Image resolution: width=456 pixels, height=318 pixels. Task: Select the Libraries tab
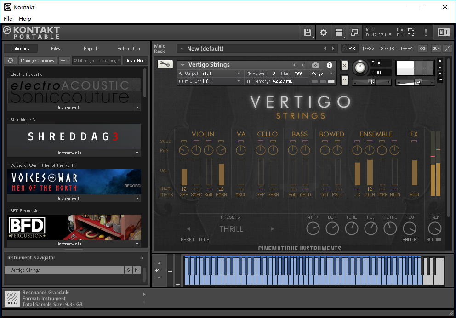click(21, 49)
